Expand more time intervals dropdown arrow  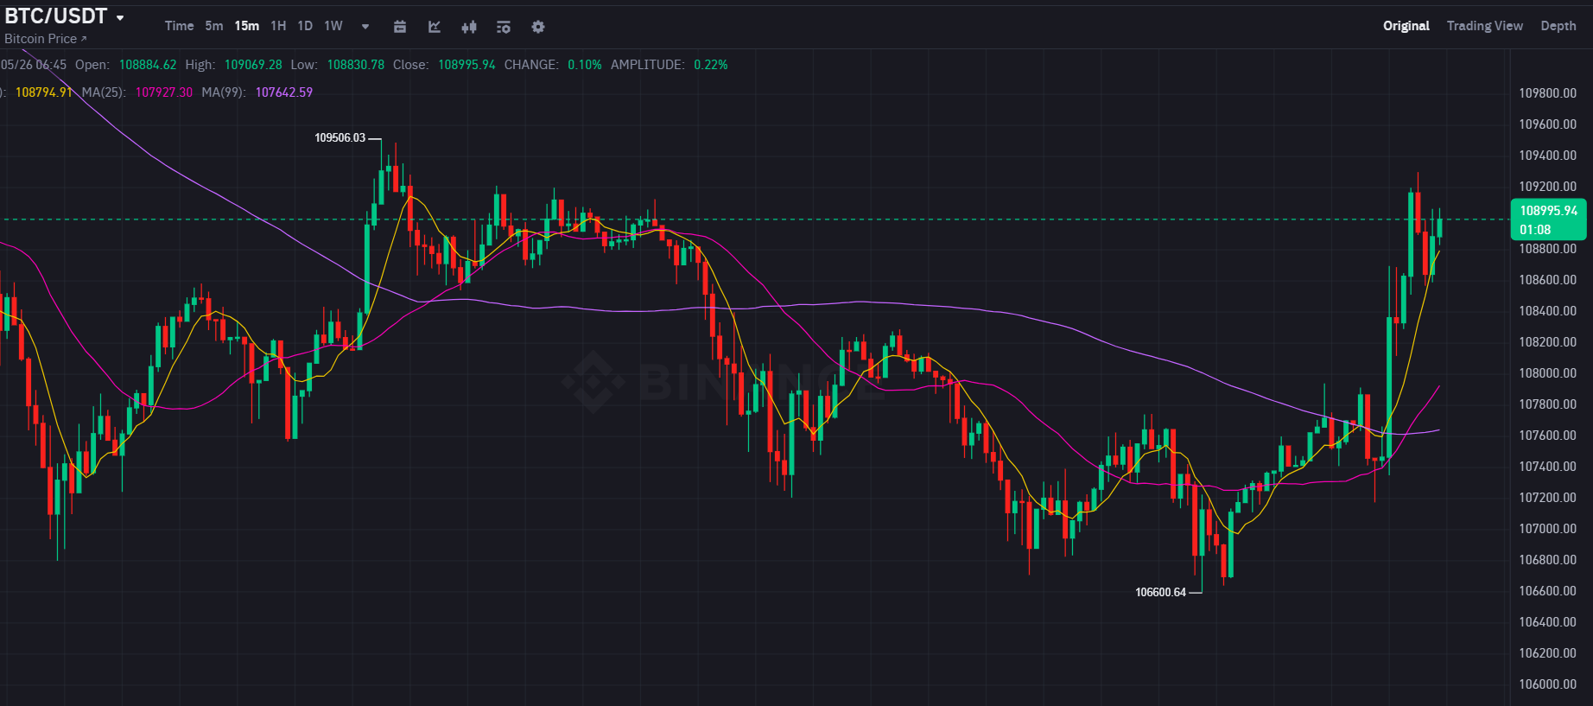point(365,27)
